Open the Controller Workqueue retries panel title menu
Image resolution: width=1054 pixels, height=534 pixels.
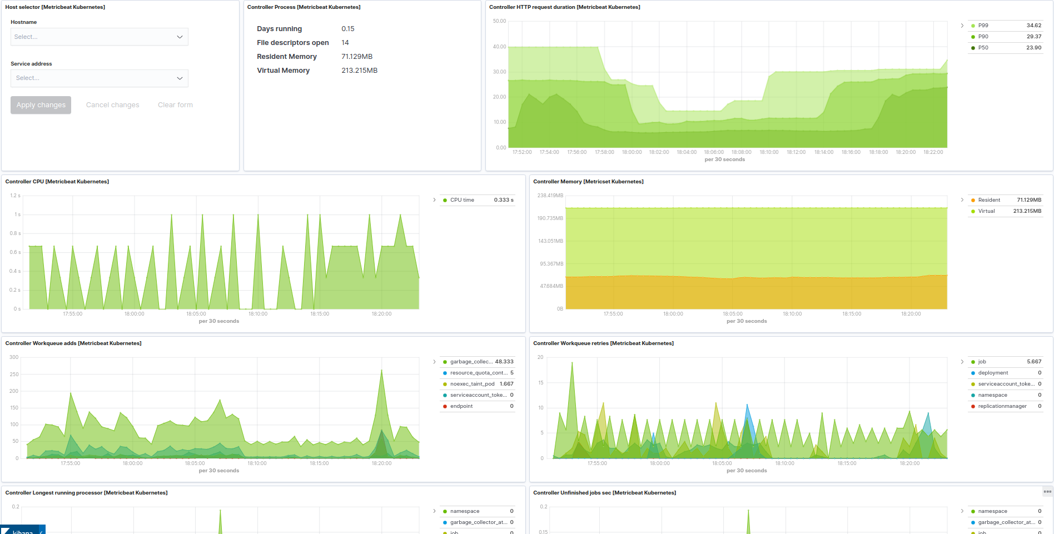(x=603, y=343)
